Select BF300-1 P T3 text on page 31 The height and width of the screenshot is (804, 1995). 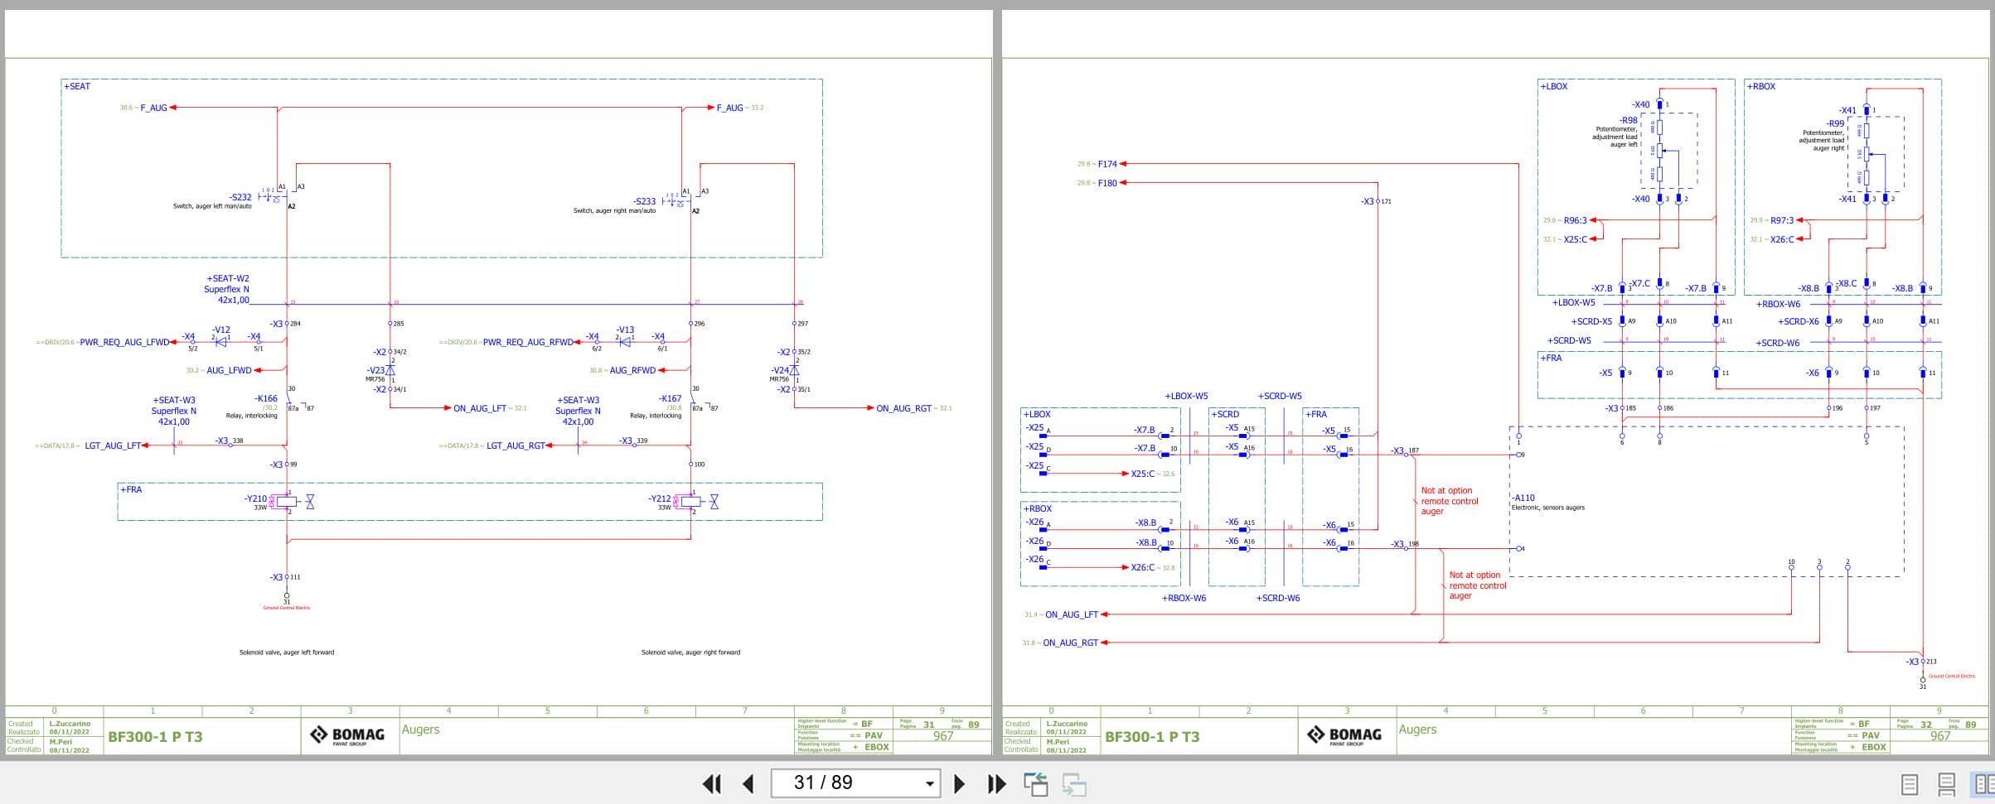click(x=155, y=737)
